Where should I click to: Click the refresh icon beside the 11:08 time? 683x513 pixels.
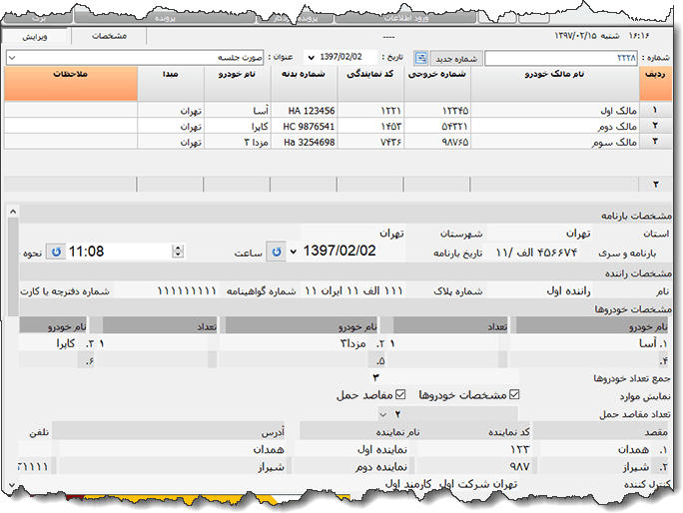(x=56, y=252)
